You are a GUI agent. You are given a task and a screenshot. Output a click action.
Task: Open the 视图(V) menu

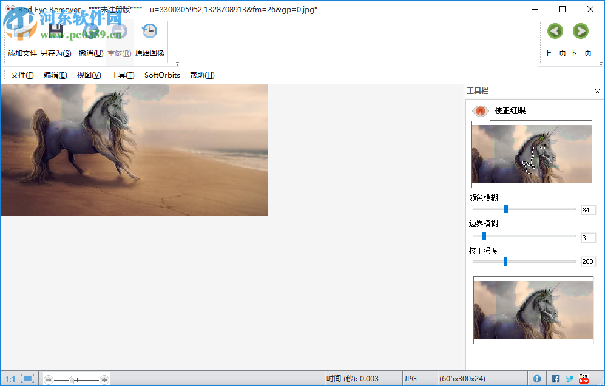(89, 75)
